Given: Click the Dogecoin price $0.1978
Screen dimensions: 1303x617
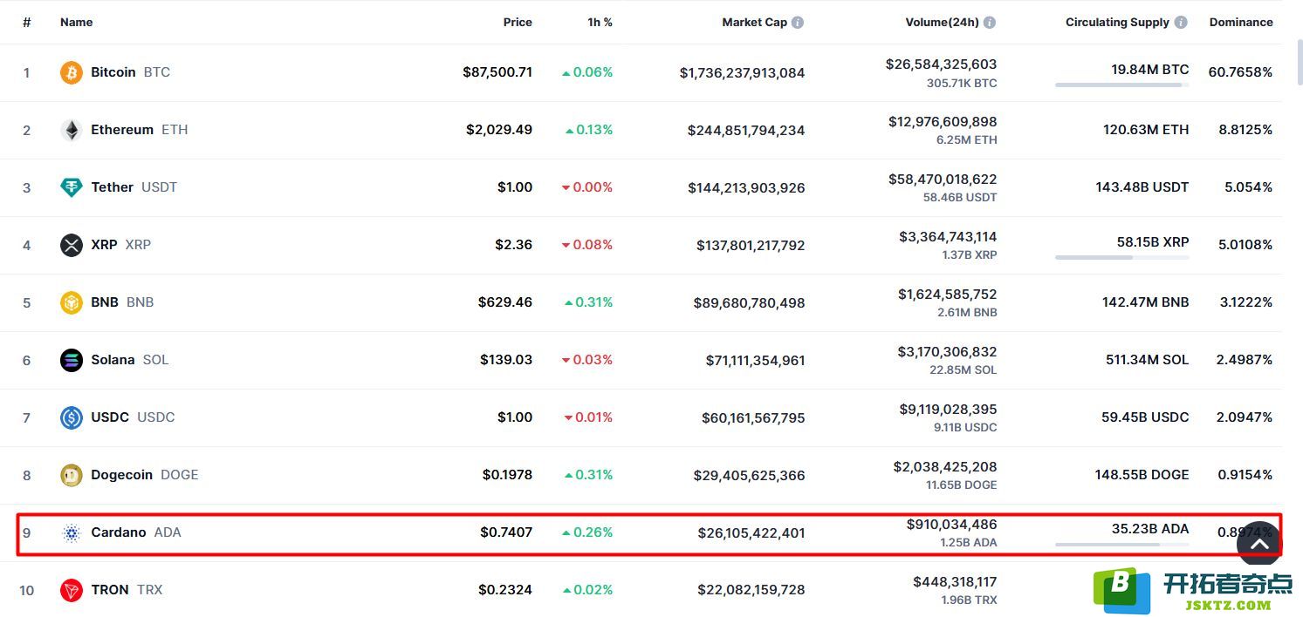Looking at the screenshot, I should tap(507, 475).
